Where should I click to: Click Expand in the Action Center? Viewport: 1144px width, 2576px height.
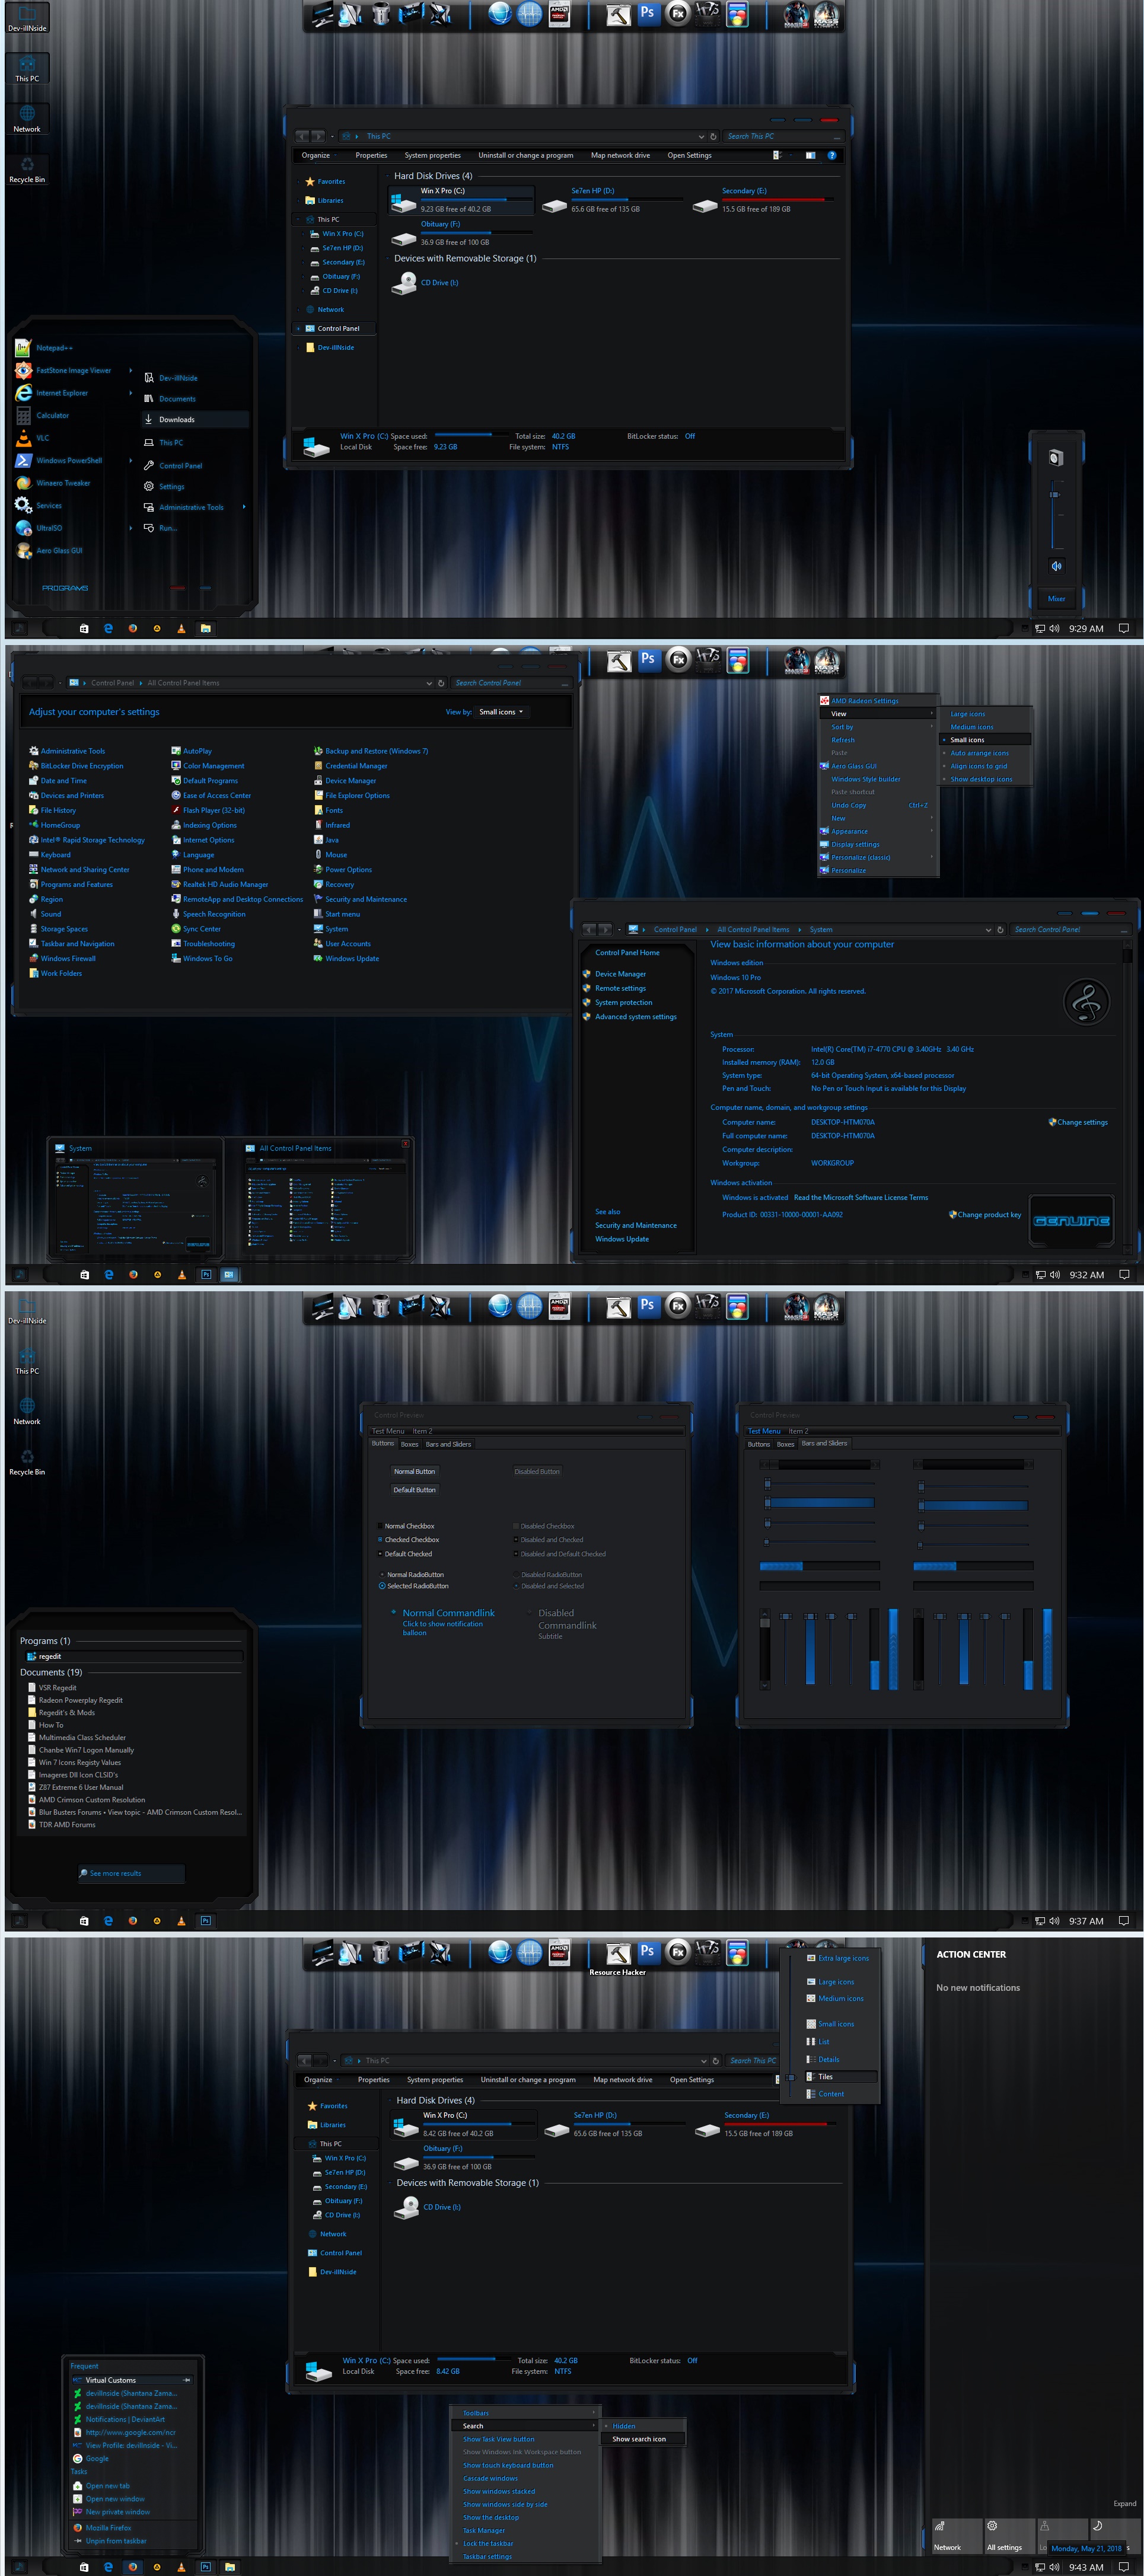pyautogui.click(x=1124, y=2504)
